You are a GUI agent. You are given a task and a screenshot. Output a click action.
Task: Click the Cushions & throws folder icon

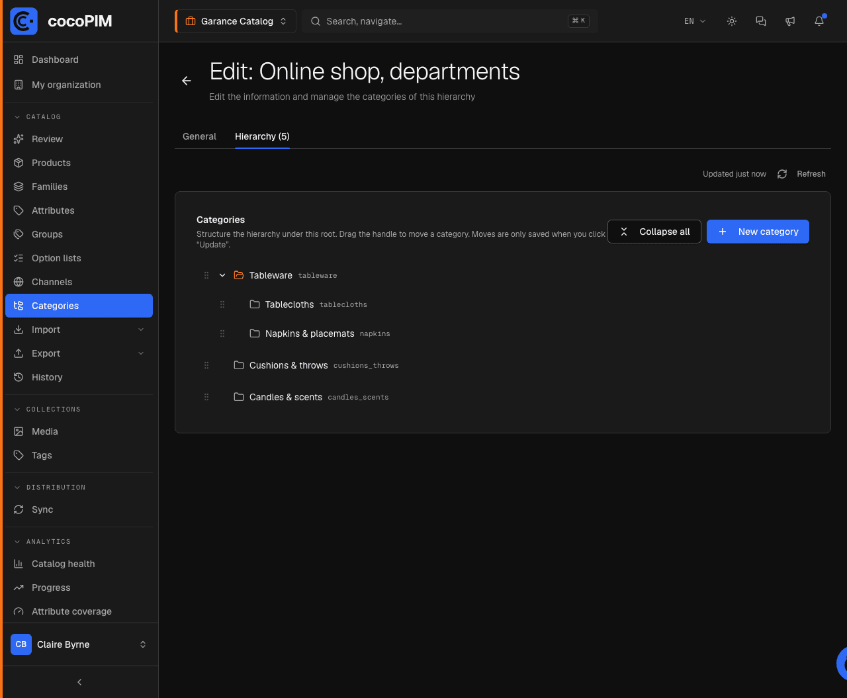pos(239,365)
